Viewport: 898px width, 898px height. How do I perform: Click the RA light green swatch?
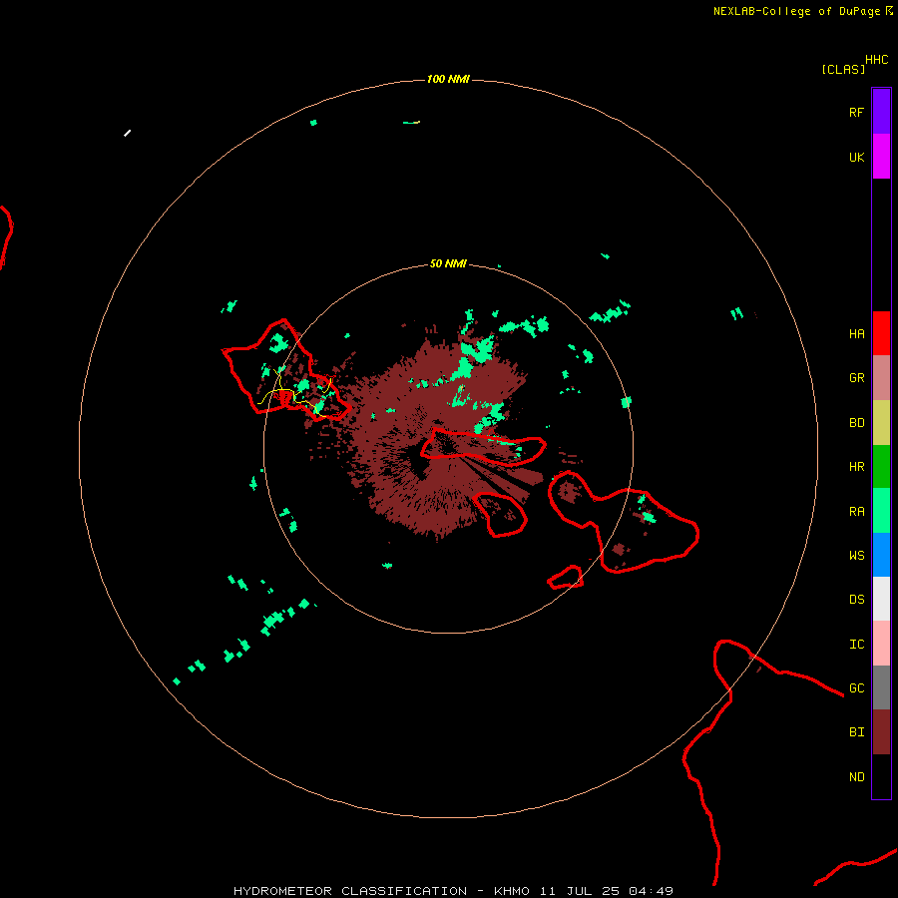point(881,511)
